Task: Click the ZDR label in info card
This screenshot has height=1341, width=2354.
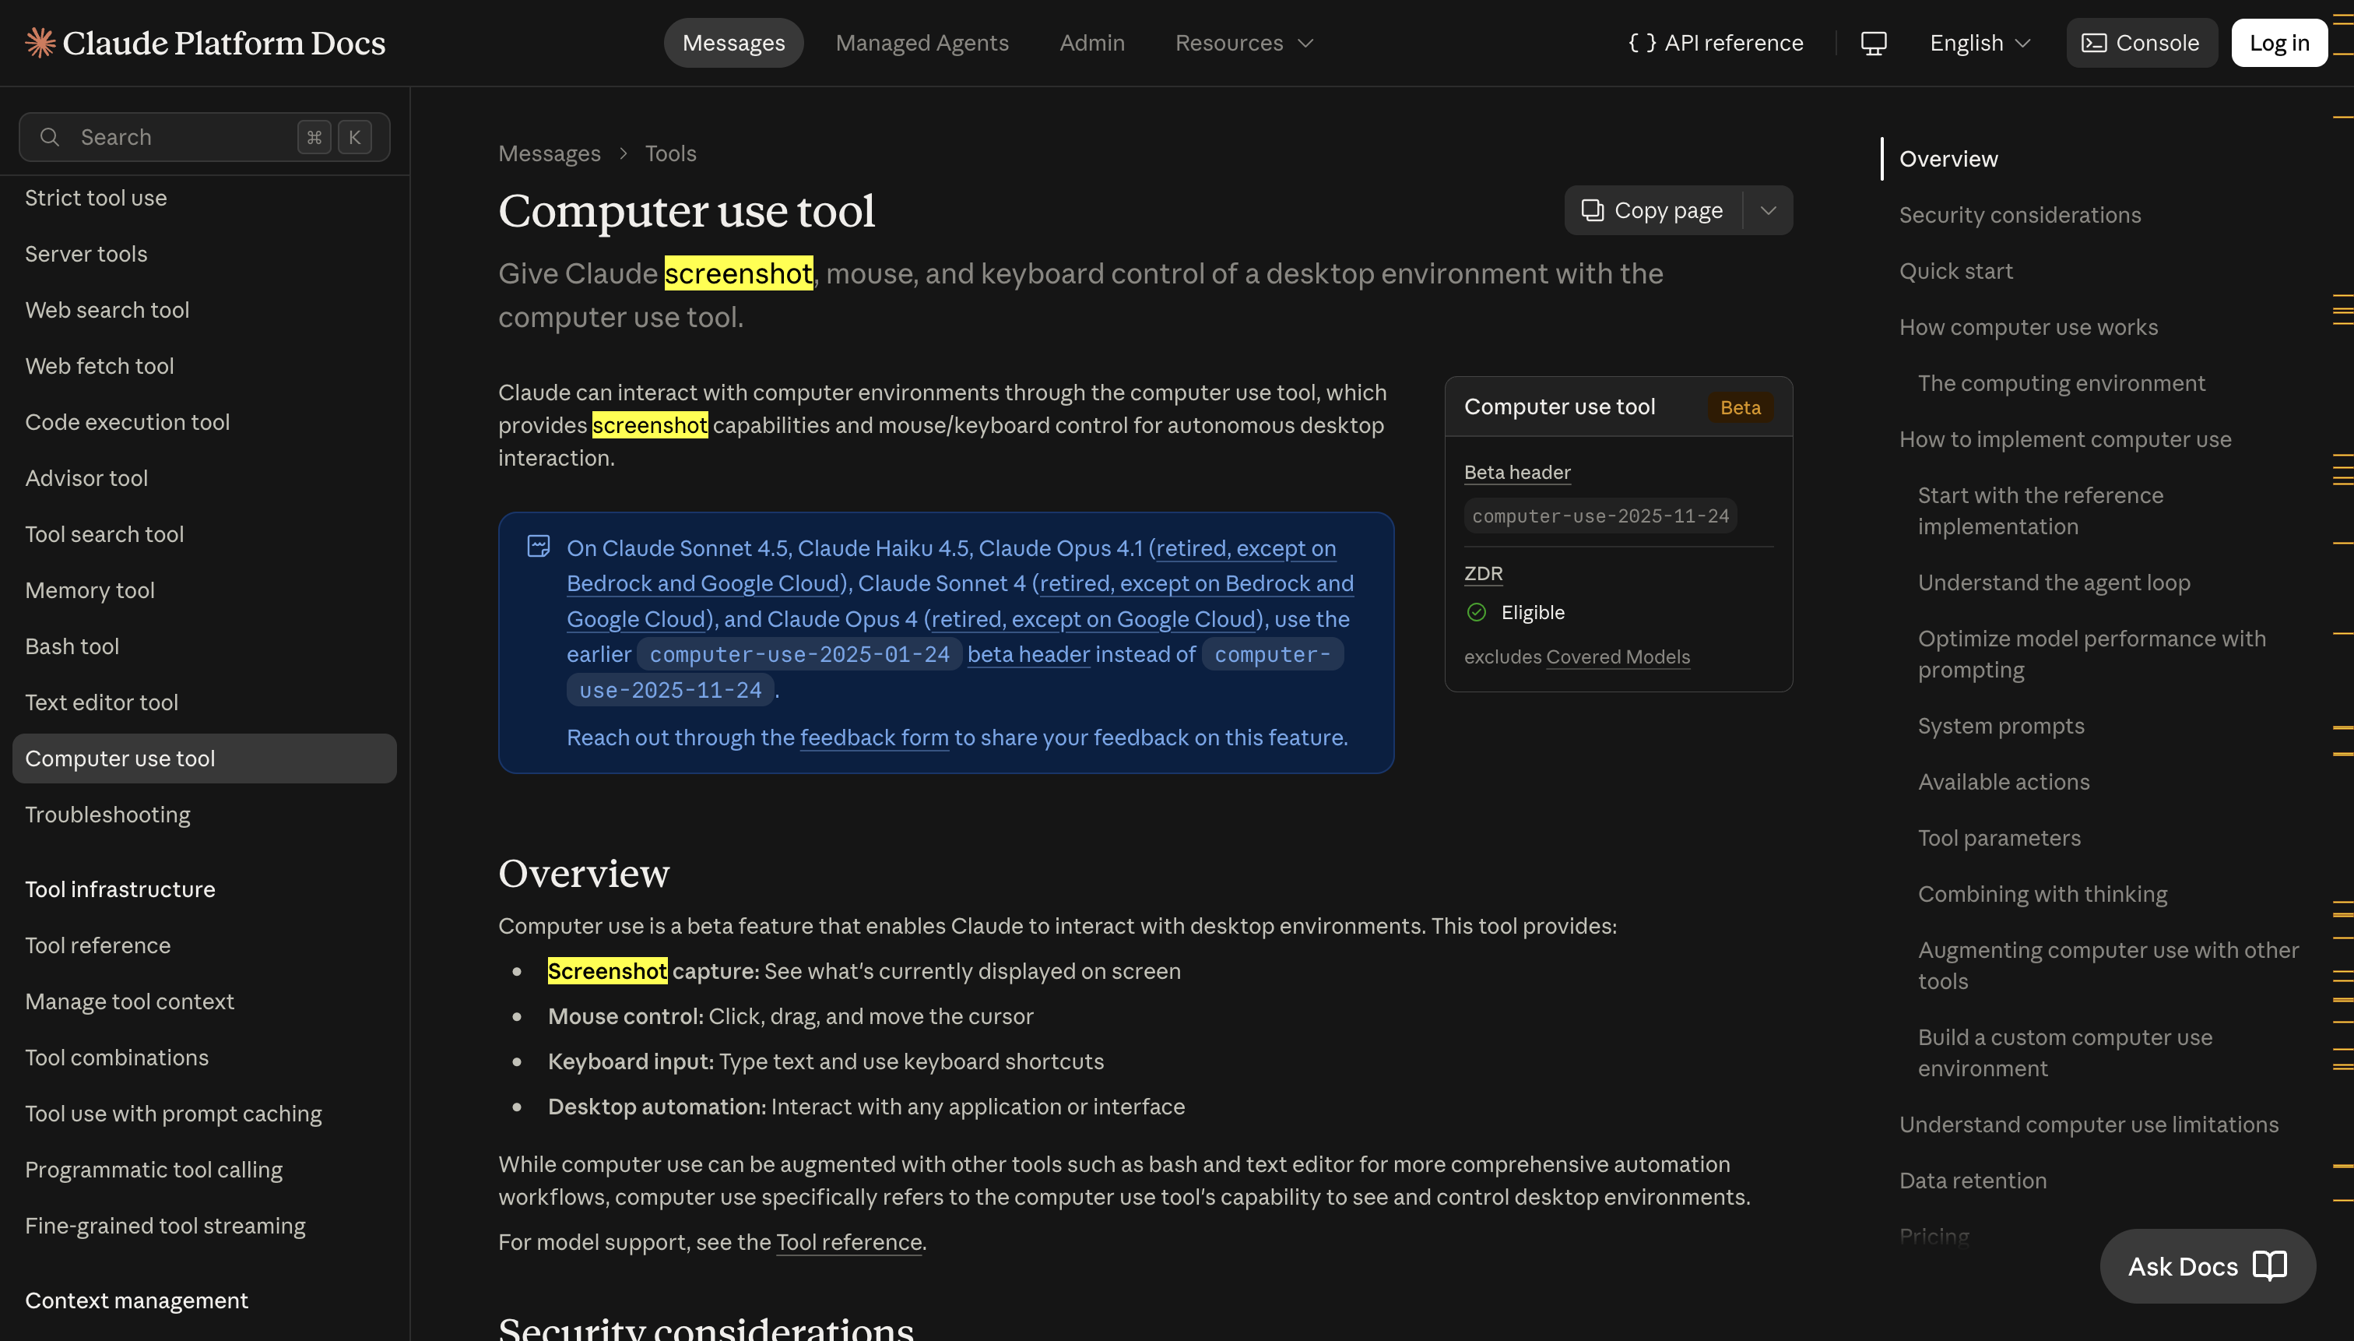Action: [1483, 574]
